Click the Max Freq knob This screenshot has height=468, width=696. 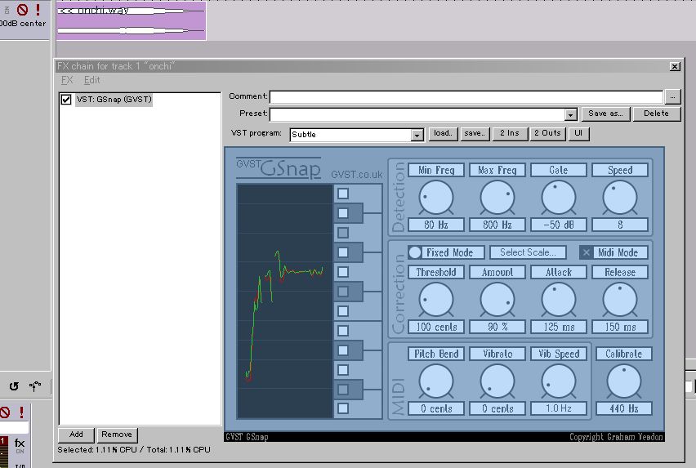pos(497,198)
